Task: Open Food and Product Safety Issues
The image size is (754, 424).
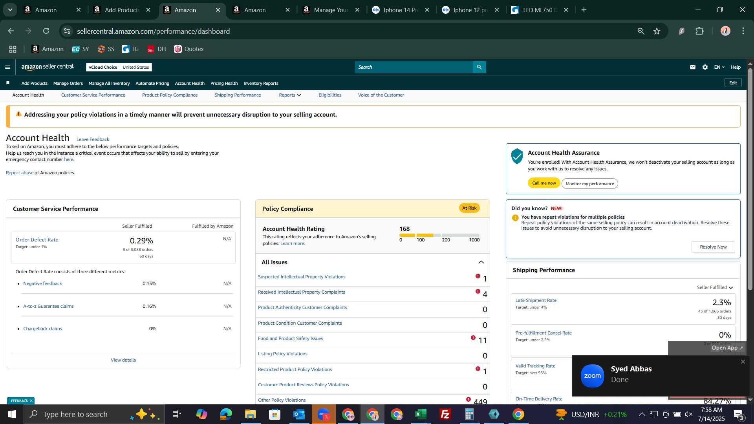Action: pos(290,338)
